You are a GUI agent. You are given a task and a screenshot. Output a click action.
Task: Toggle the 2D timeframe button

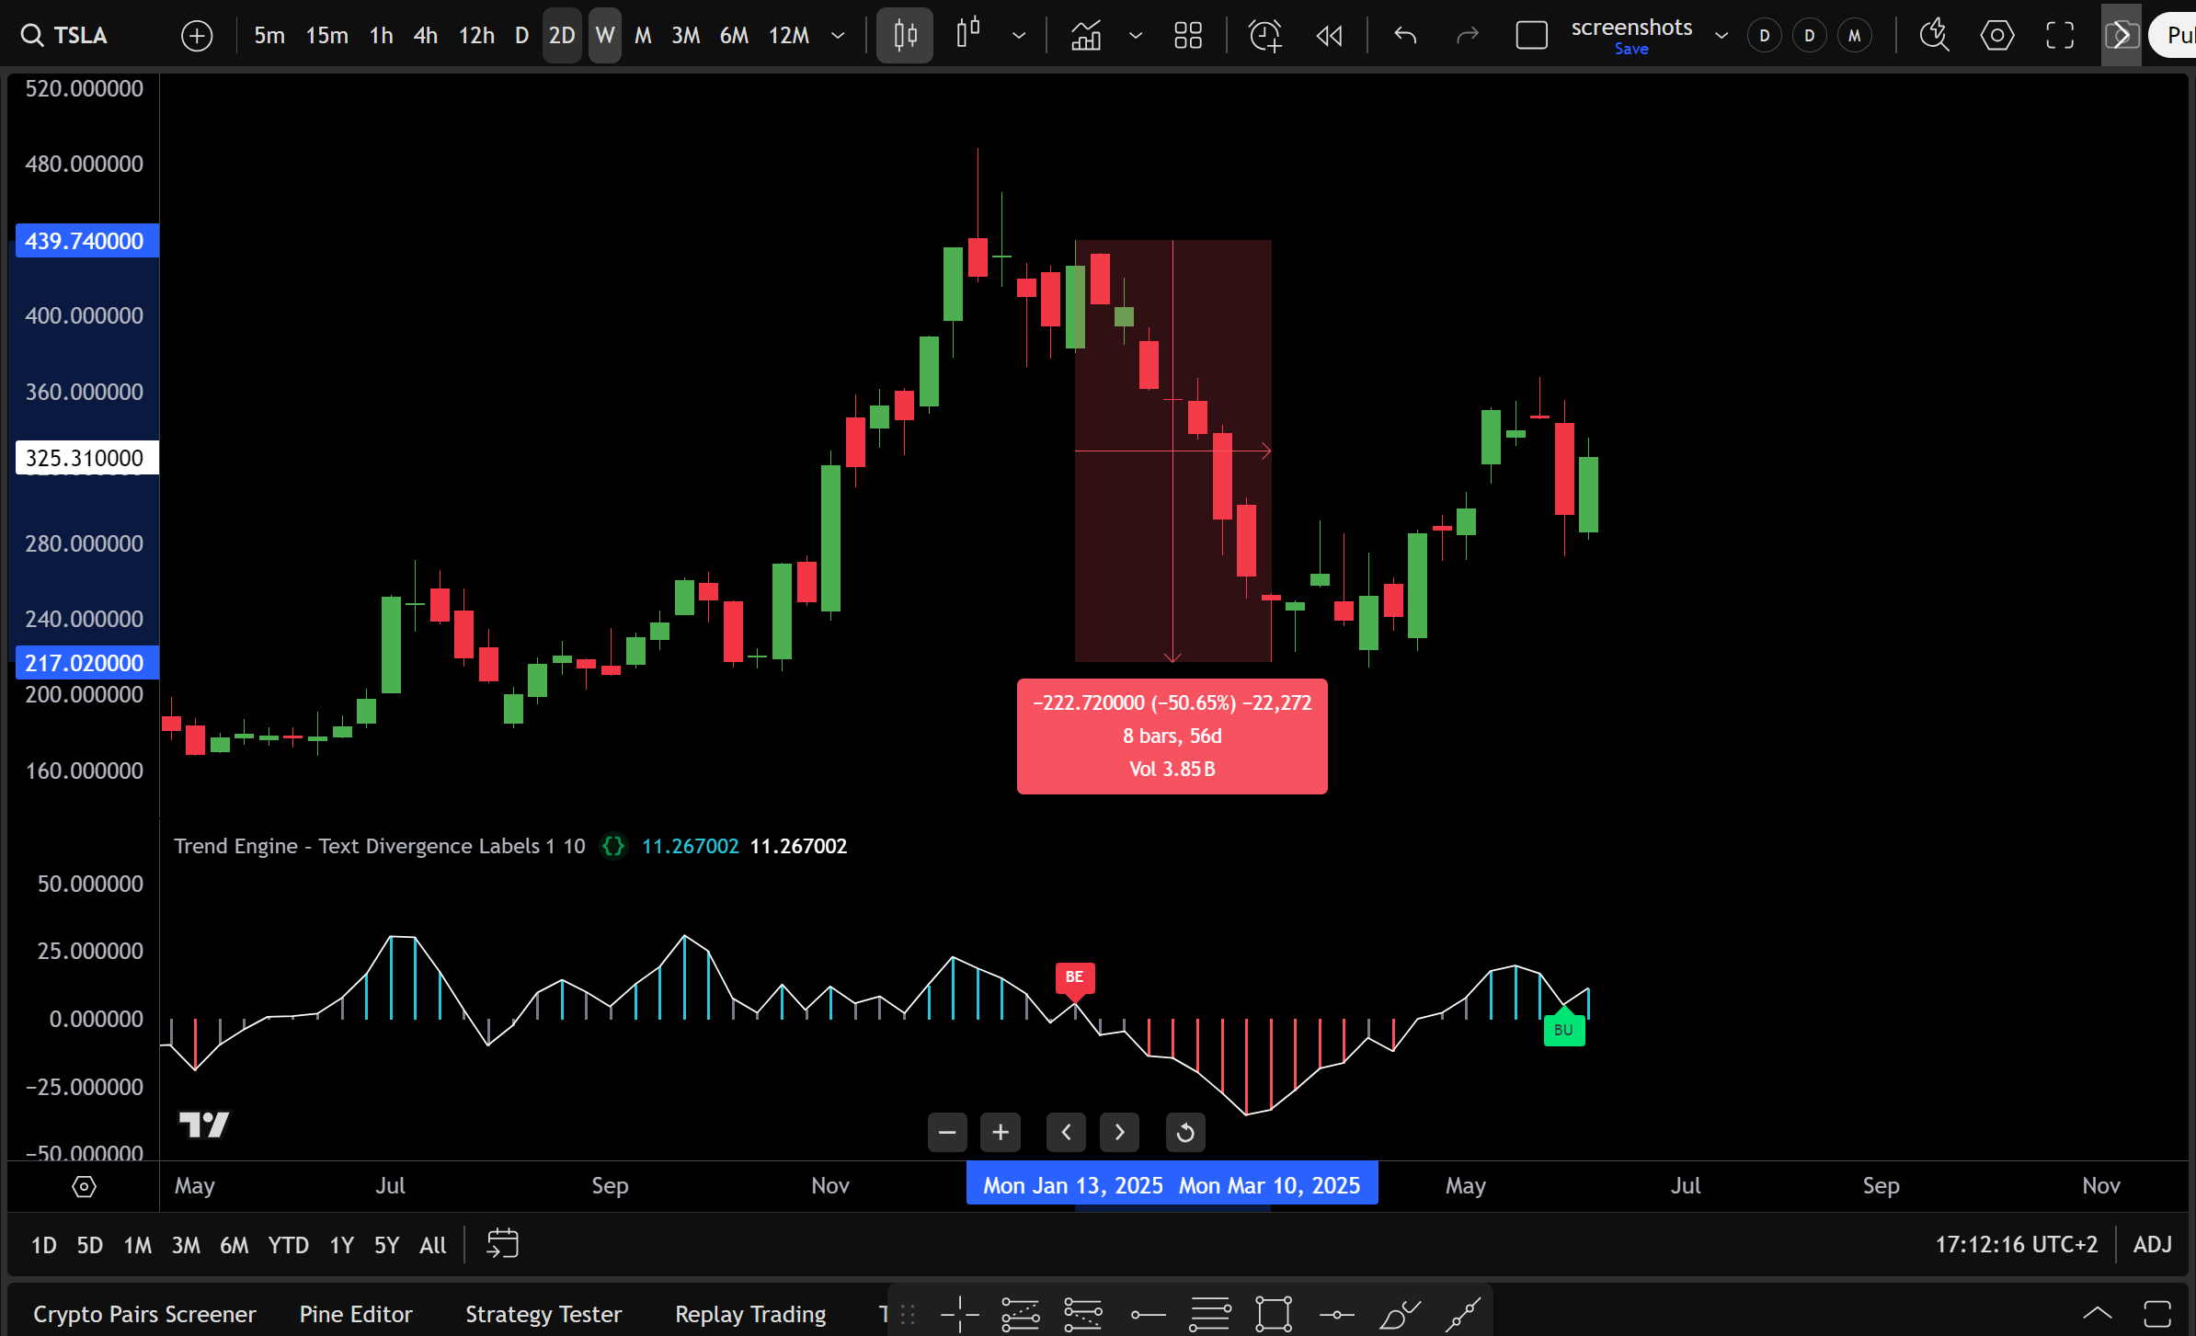(x=561, y=36)
